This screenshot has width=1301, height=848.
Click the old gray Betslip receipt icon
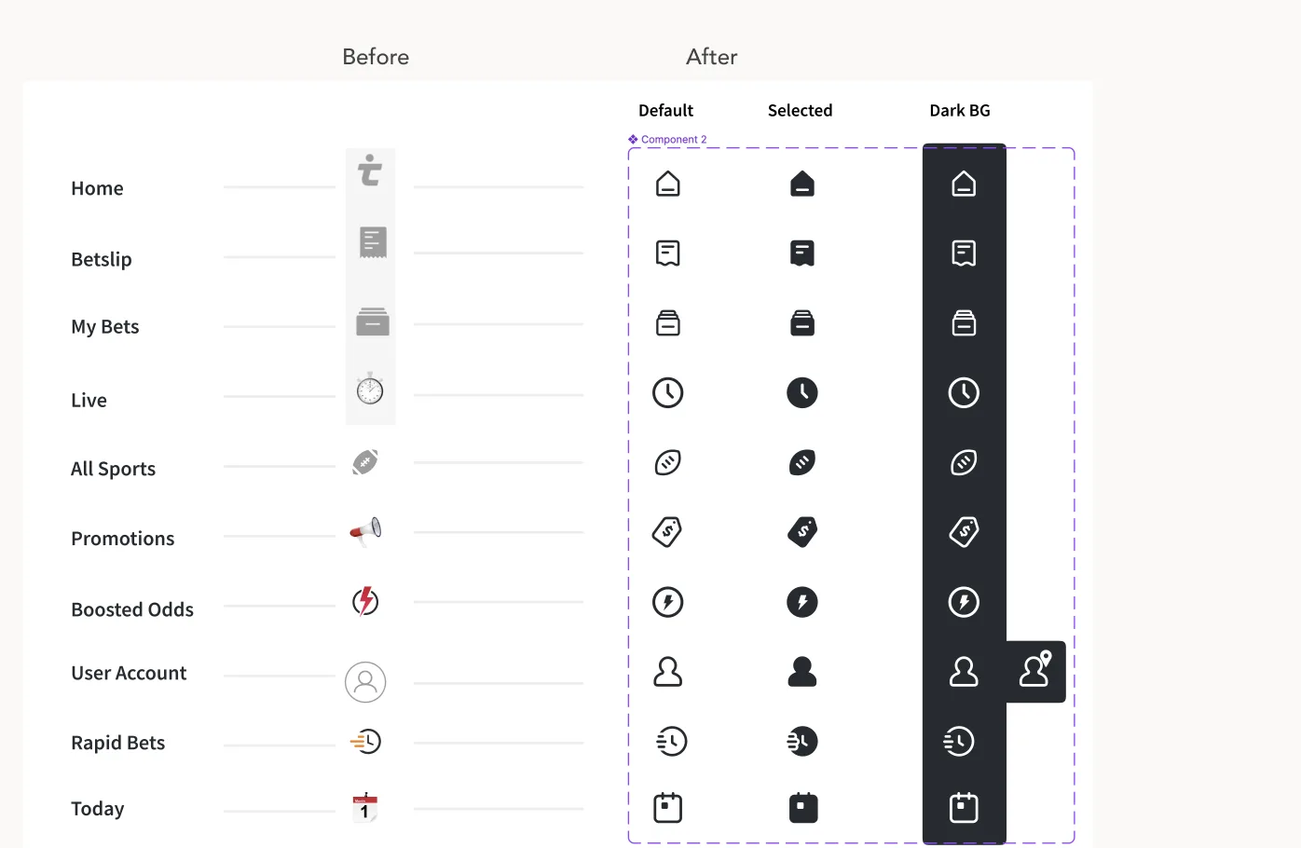coord(373,242)
